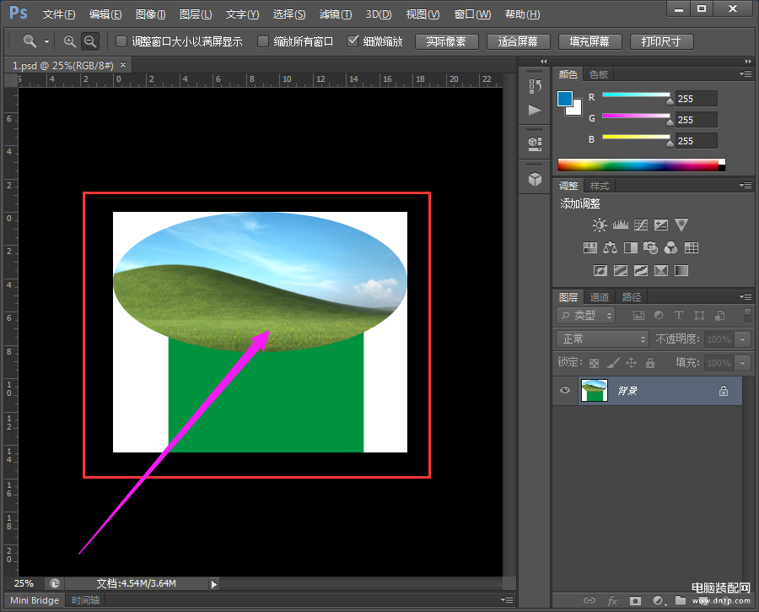Image resolution: width=759 pixels, height=612 pixels.
Task: Open the Layers panel flyout menu
Action: click(x=746, y=296)
